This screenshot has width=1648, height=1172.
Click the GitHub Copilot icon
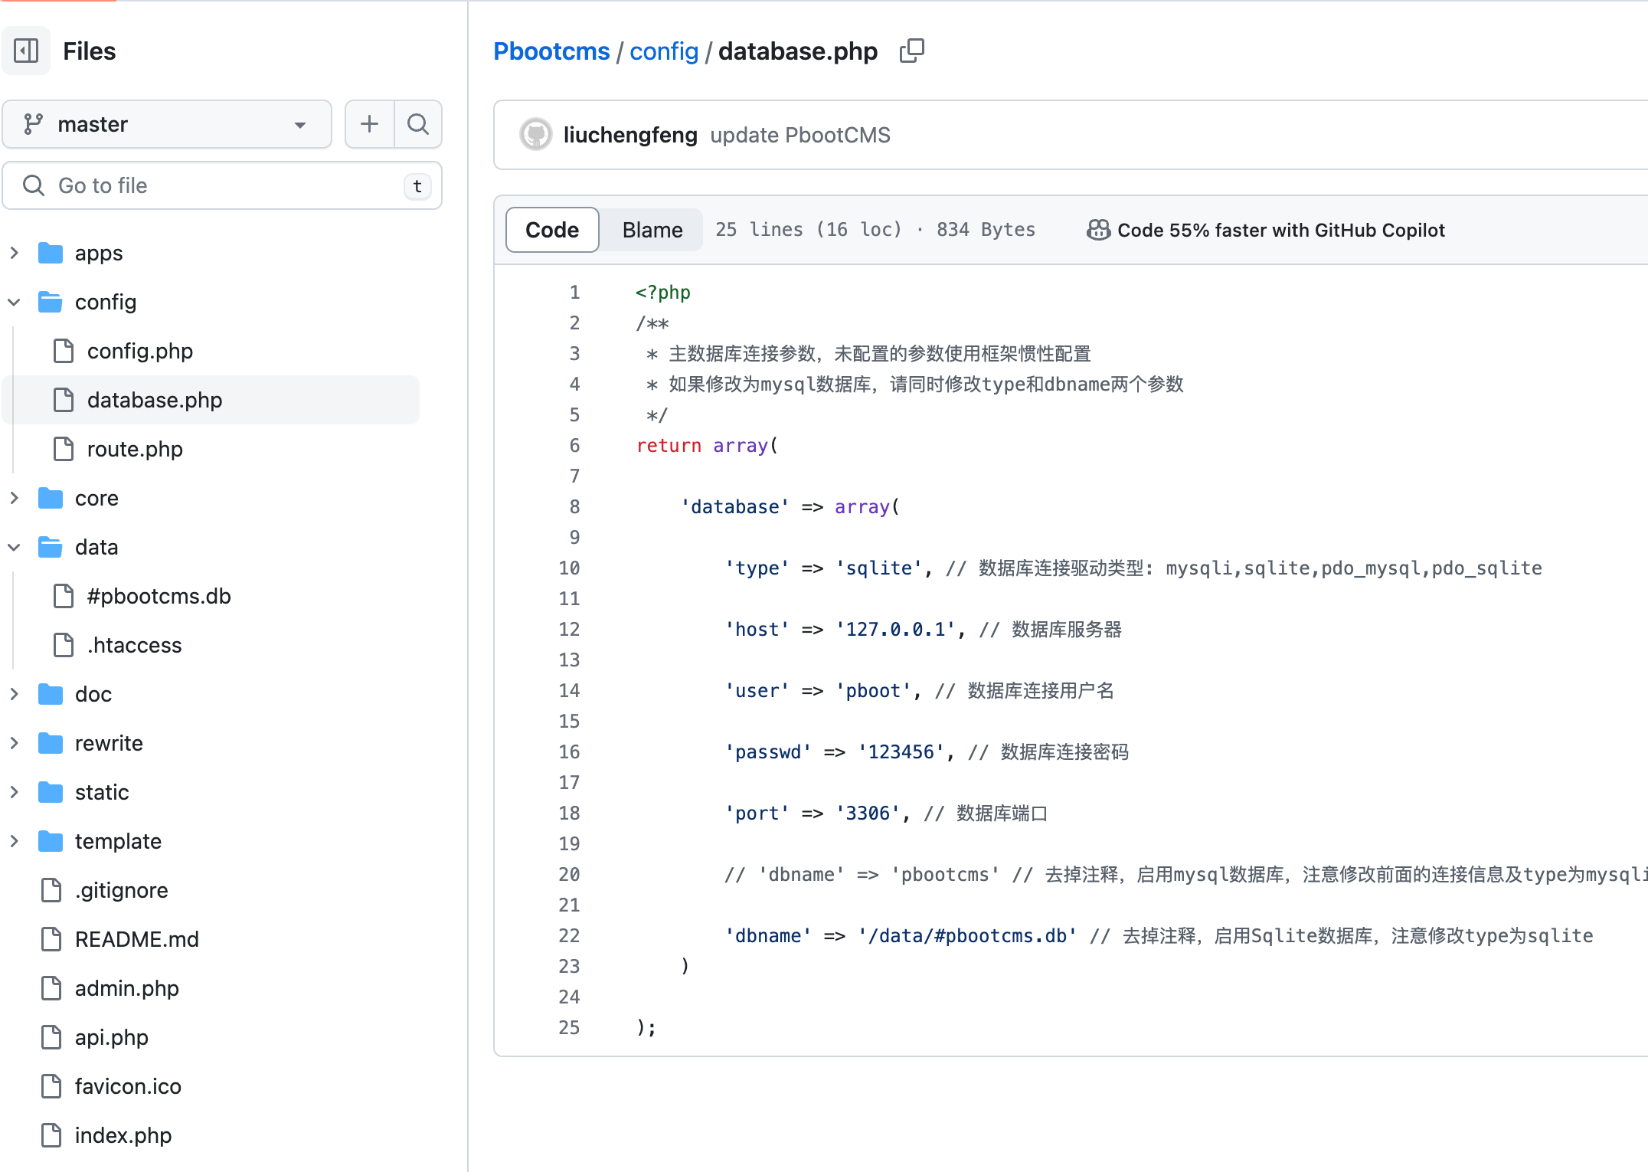click(1098, 230)
